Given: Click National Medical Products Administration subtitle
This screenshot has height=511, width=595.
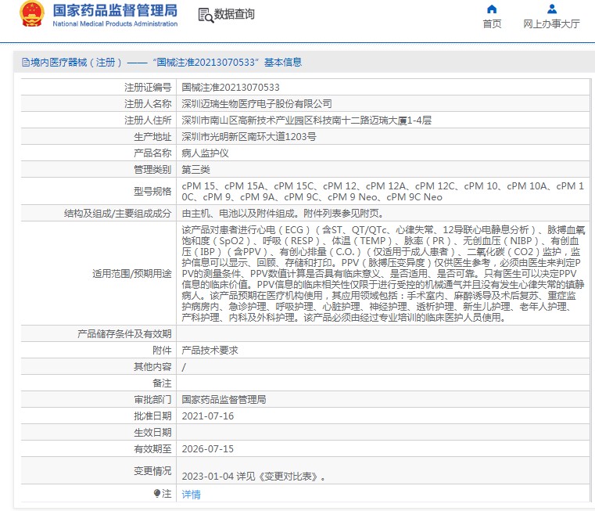Looking at the screenshot, I should point(115,23).
